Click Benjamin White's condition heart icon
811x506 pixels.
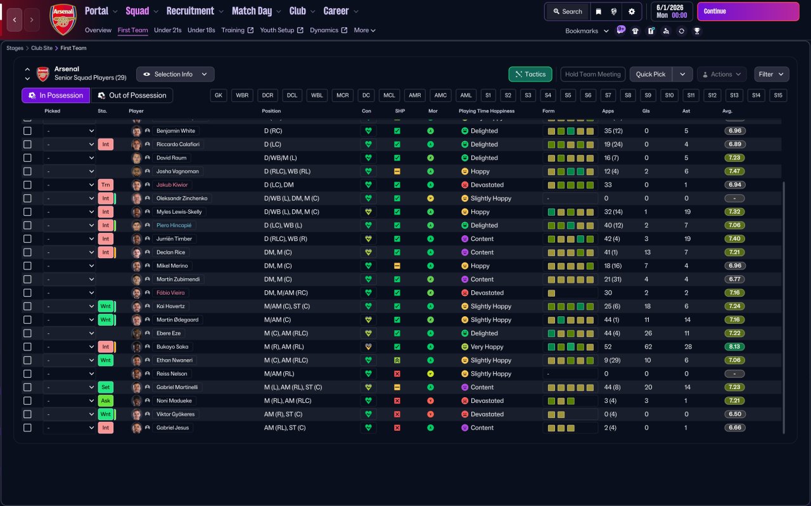[367, 131]
